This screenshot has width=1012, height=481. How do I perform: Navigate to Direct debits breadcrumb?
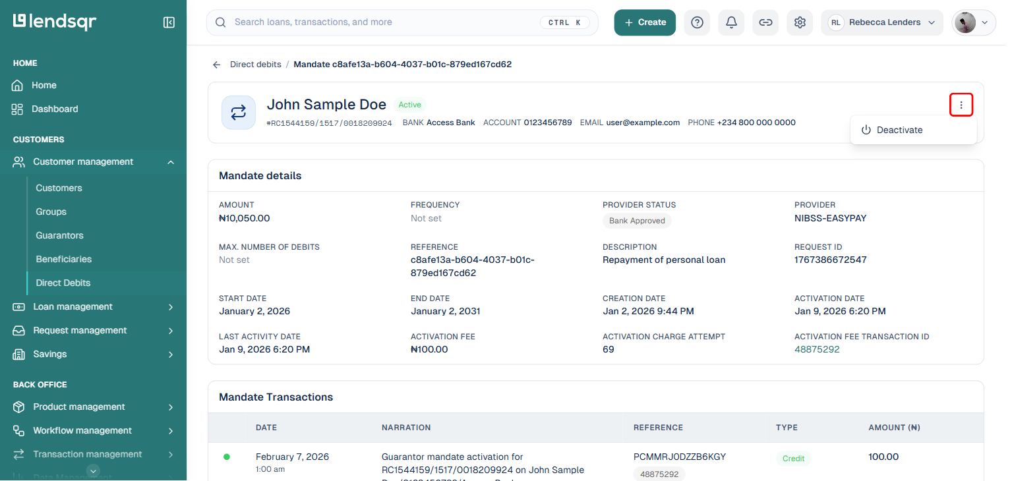pyautogui.click(x=255, y=65)
